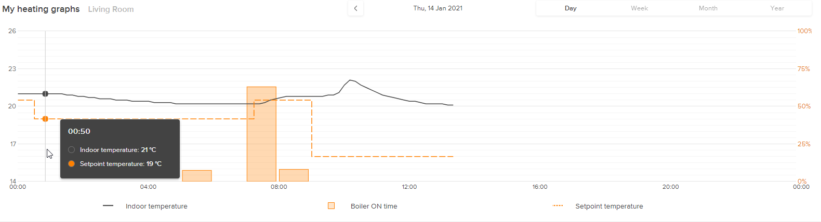Open the Living Room room selector
This screenshot has width=821, height=222.
coord(111,9)
